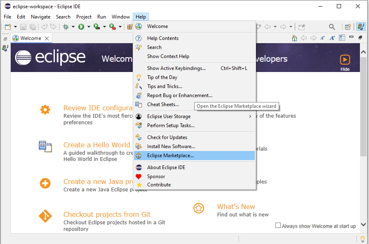
Task: Select Sponsor menu item with heart
Action: coord(194,177)
